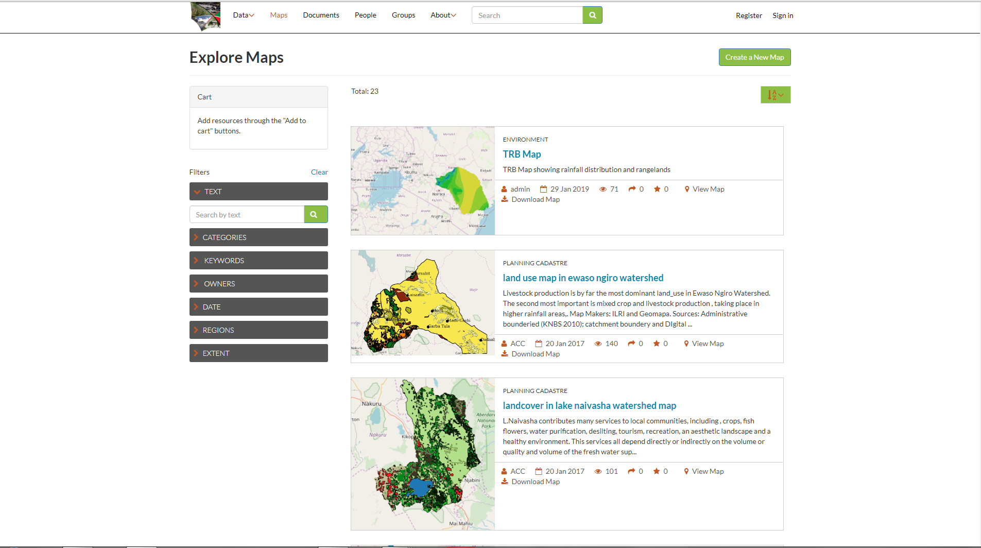Click the Create a New Map button
The image size is (981, 548).
pos(754,57)
